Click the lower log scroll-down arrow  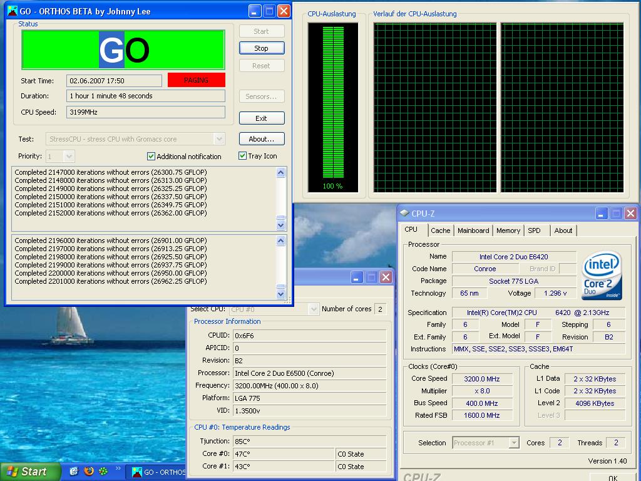(x=280, y=294)
